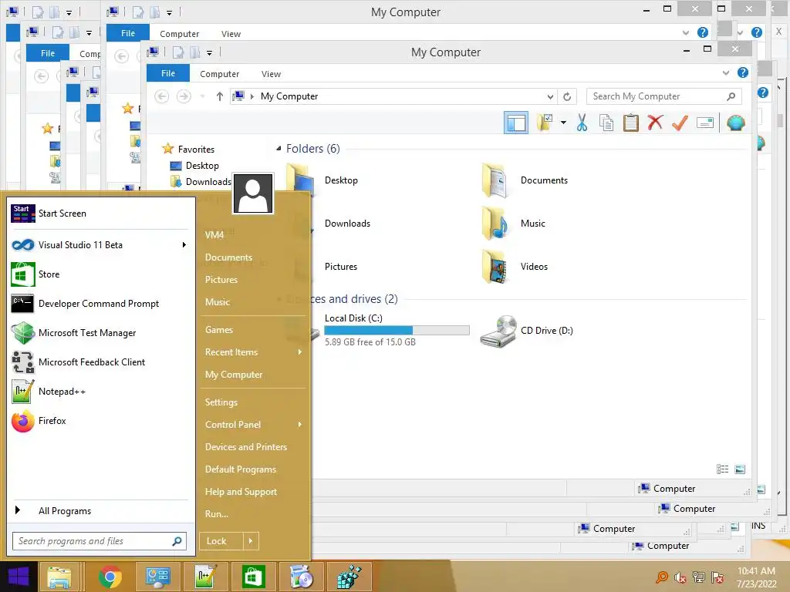Click the Copy toolbar icon
The image size is (790, 592).
click(606, 123)
